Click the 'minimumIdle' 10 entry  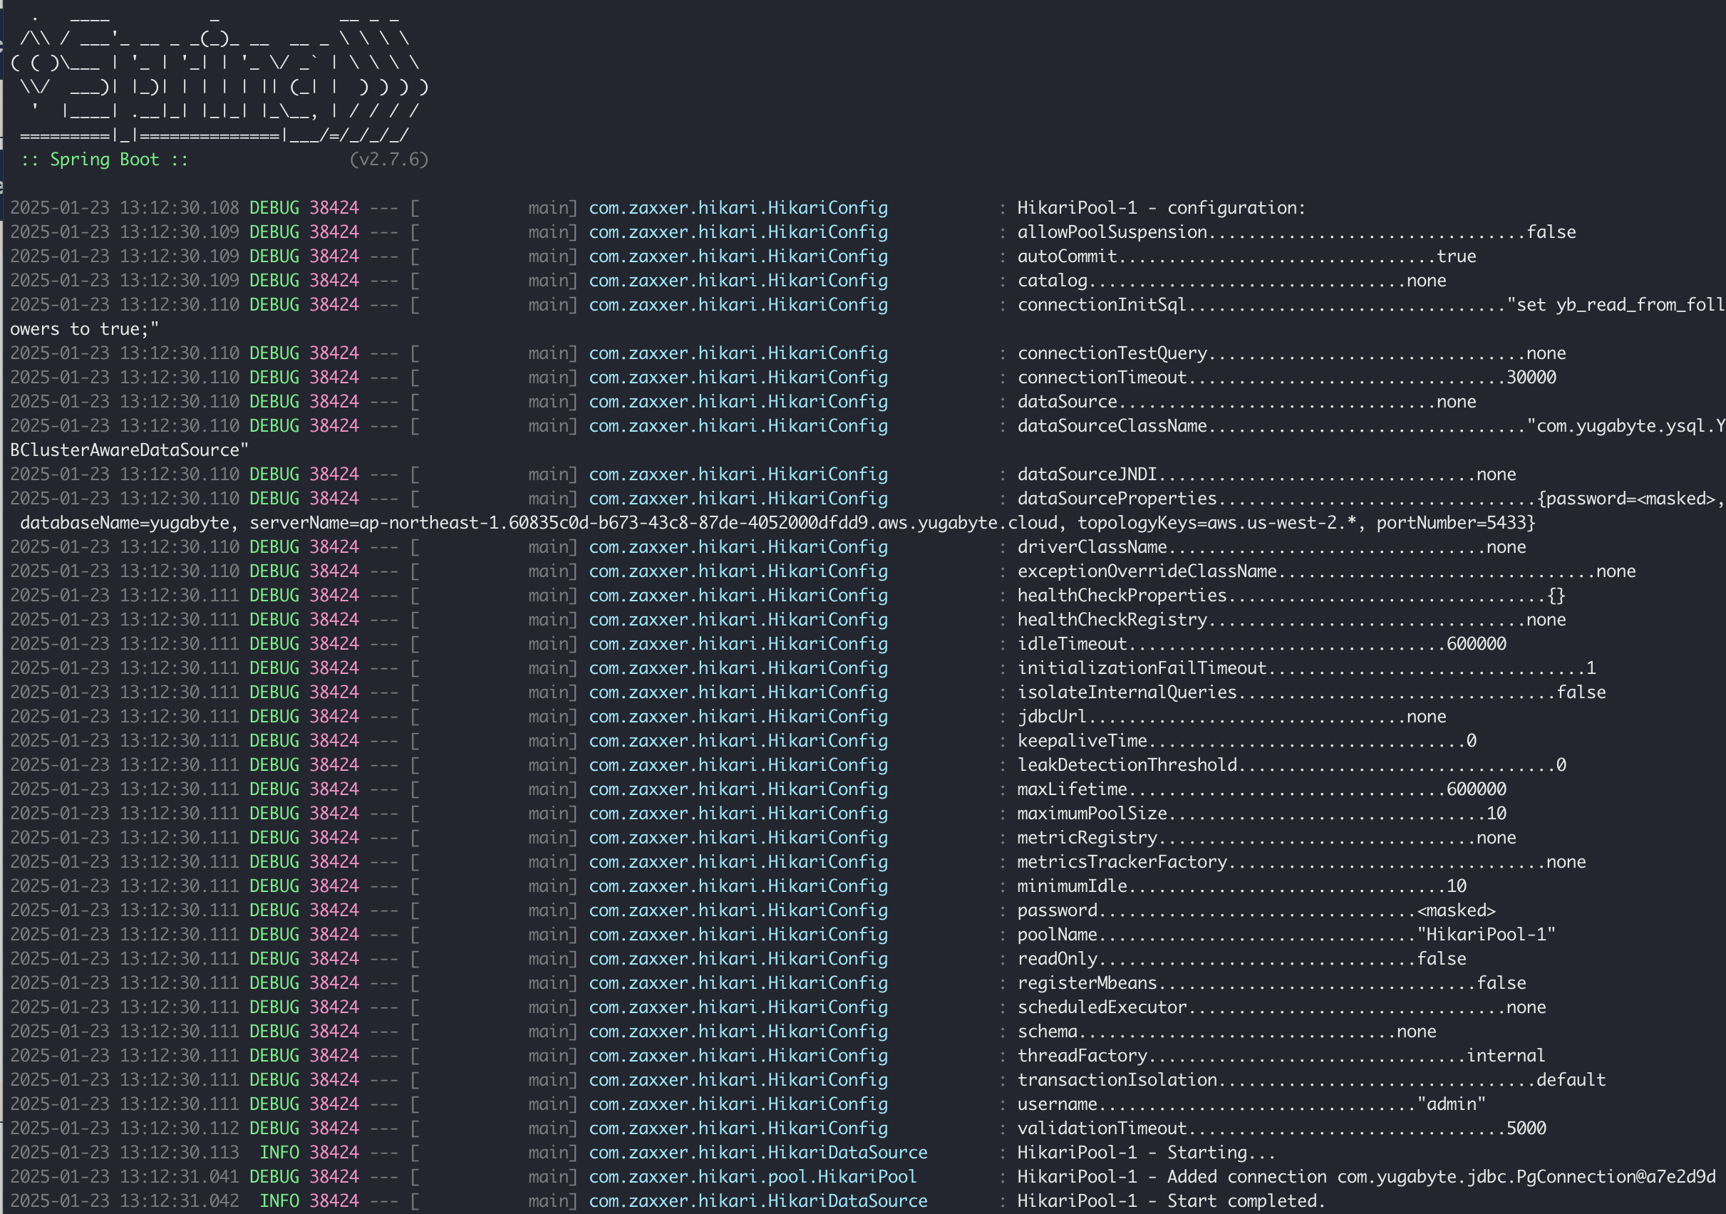(x=1241, y=886)
